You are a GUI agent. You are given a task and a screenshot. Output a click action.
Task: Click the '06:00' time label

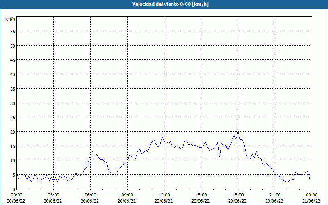[90, 195]
